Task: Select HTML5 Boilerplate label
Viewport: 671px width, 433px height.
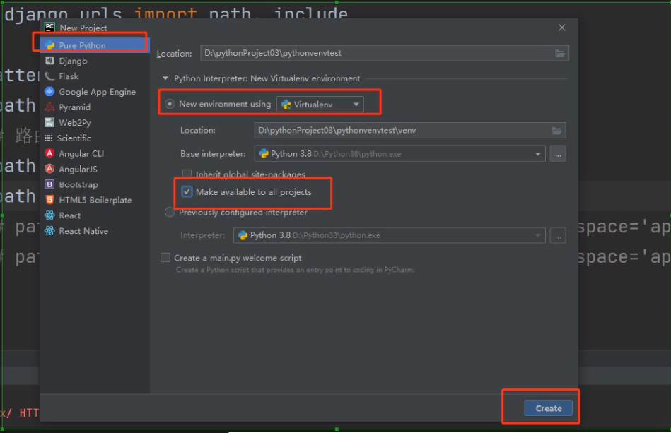Action: [95, 200]
